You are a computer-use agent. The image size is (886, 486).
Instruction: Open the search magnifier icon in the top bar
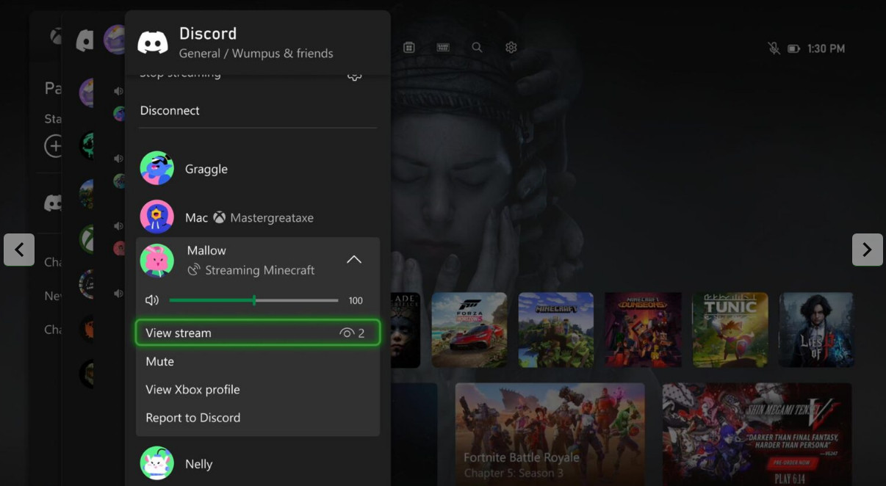477,48
